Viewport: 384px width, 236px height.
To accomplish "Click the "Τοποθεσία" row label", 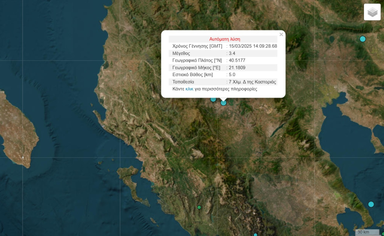I will [183, 82].
